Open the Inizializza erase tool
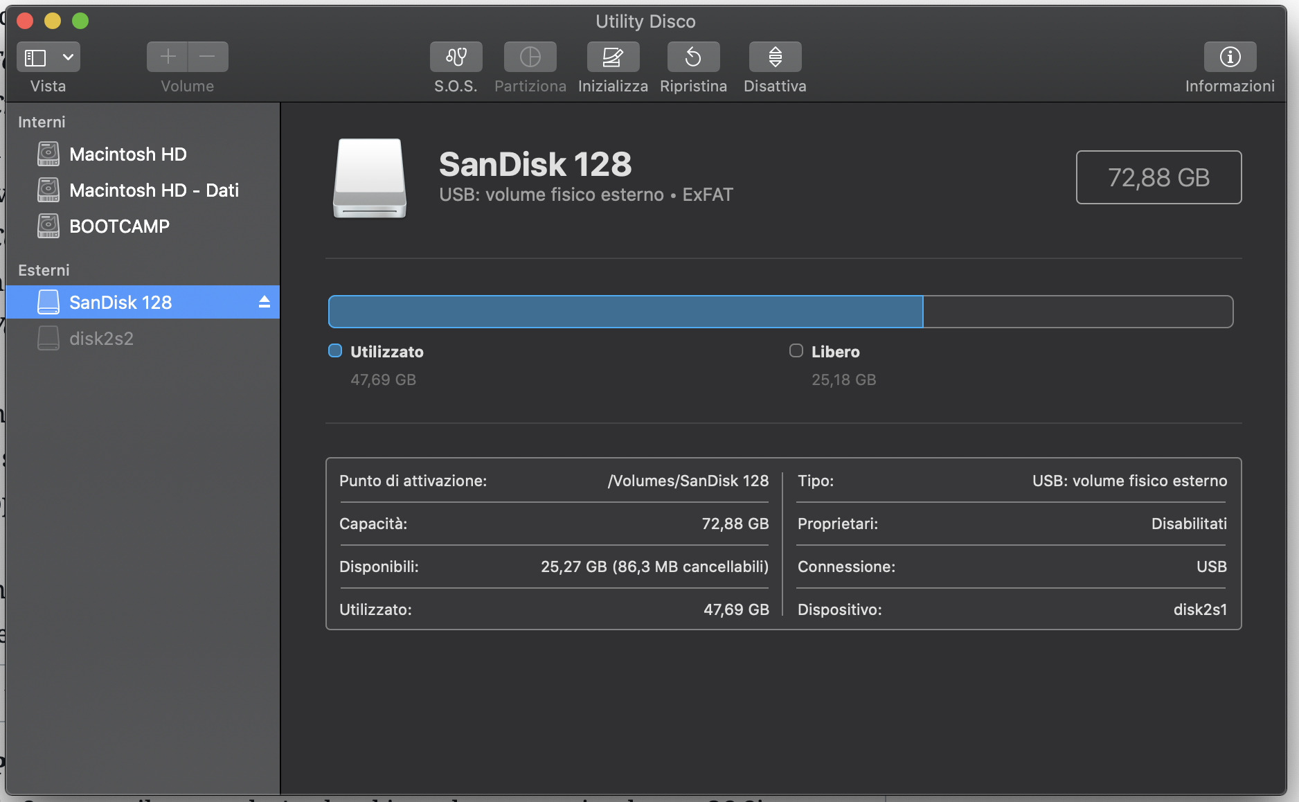This screenshot has height=802, width=1299. [x=613, y=57]
